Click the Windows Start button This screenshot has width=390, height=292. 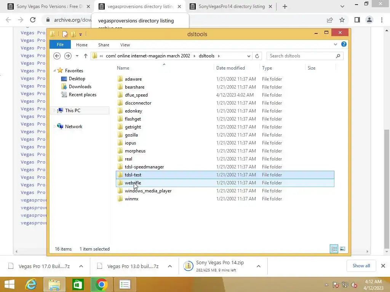[x=10, y=284]
